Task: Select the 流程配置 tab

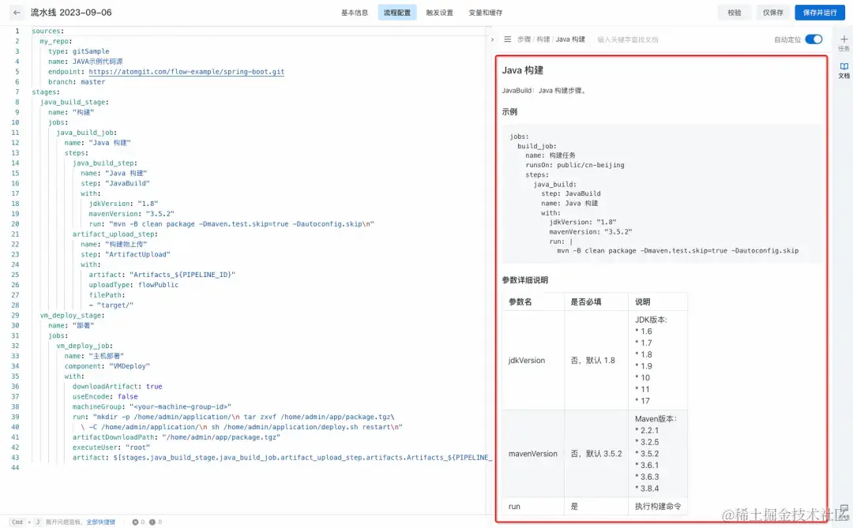Action: [x=397, y=13]
